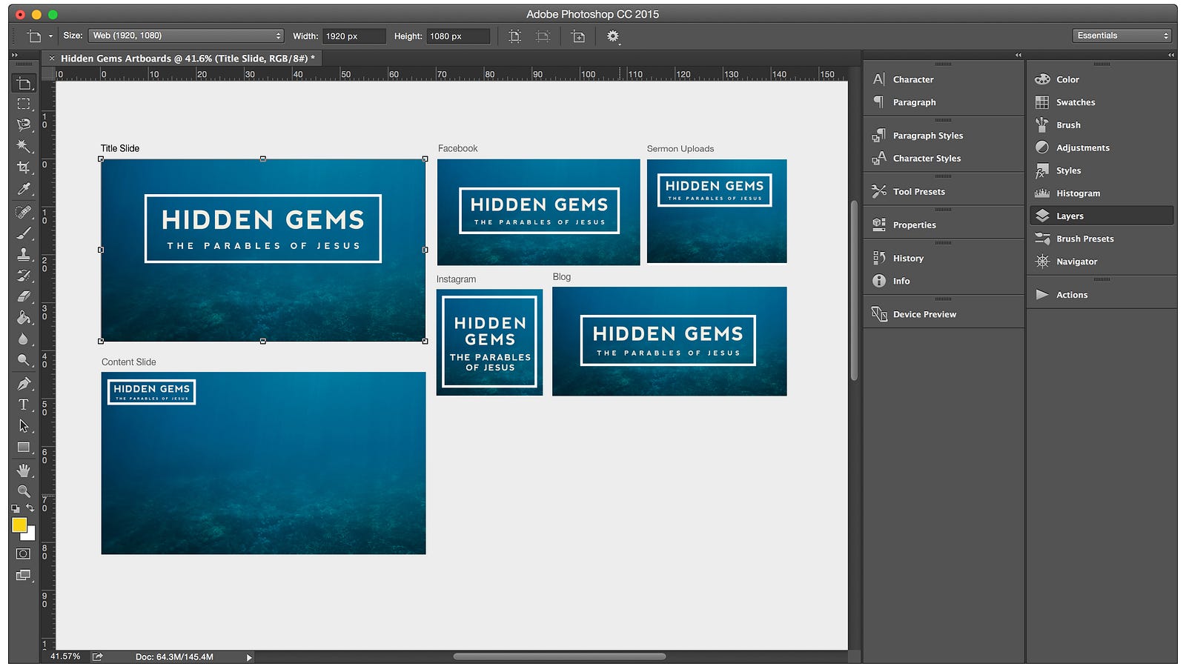1186x672 pixels.
Task: Click the Width input field
Action: point(354,36)
